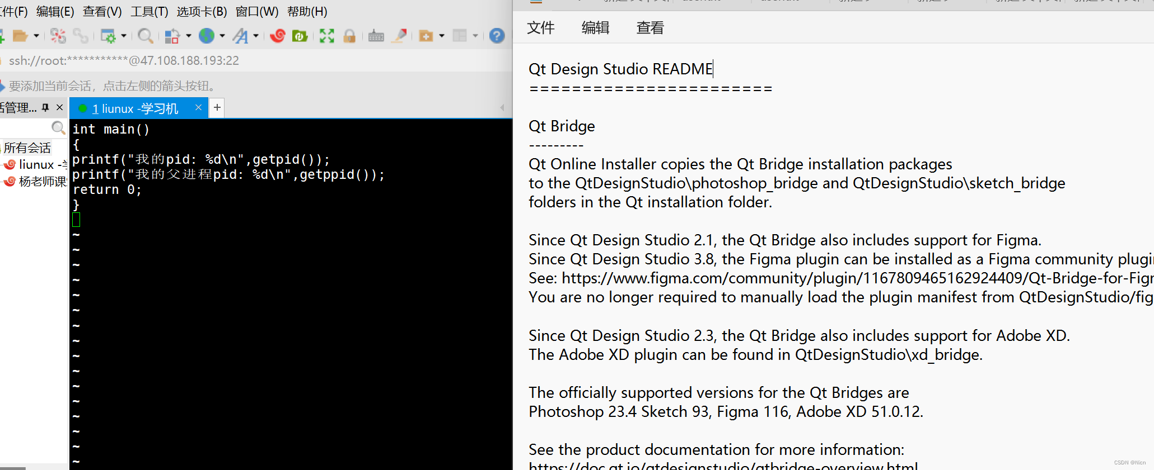Click the getppid() printf line in terminal
1154x470 pixels.
(x=228, y=174)
